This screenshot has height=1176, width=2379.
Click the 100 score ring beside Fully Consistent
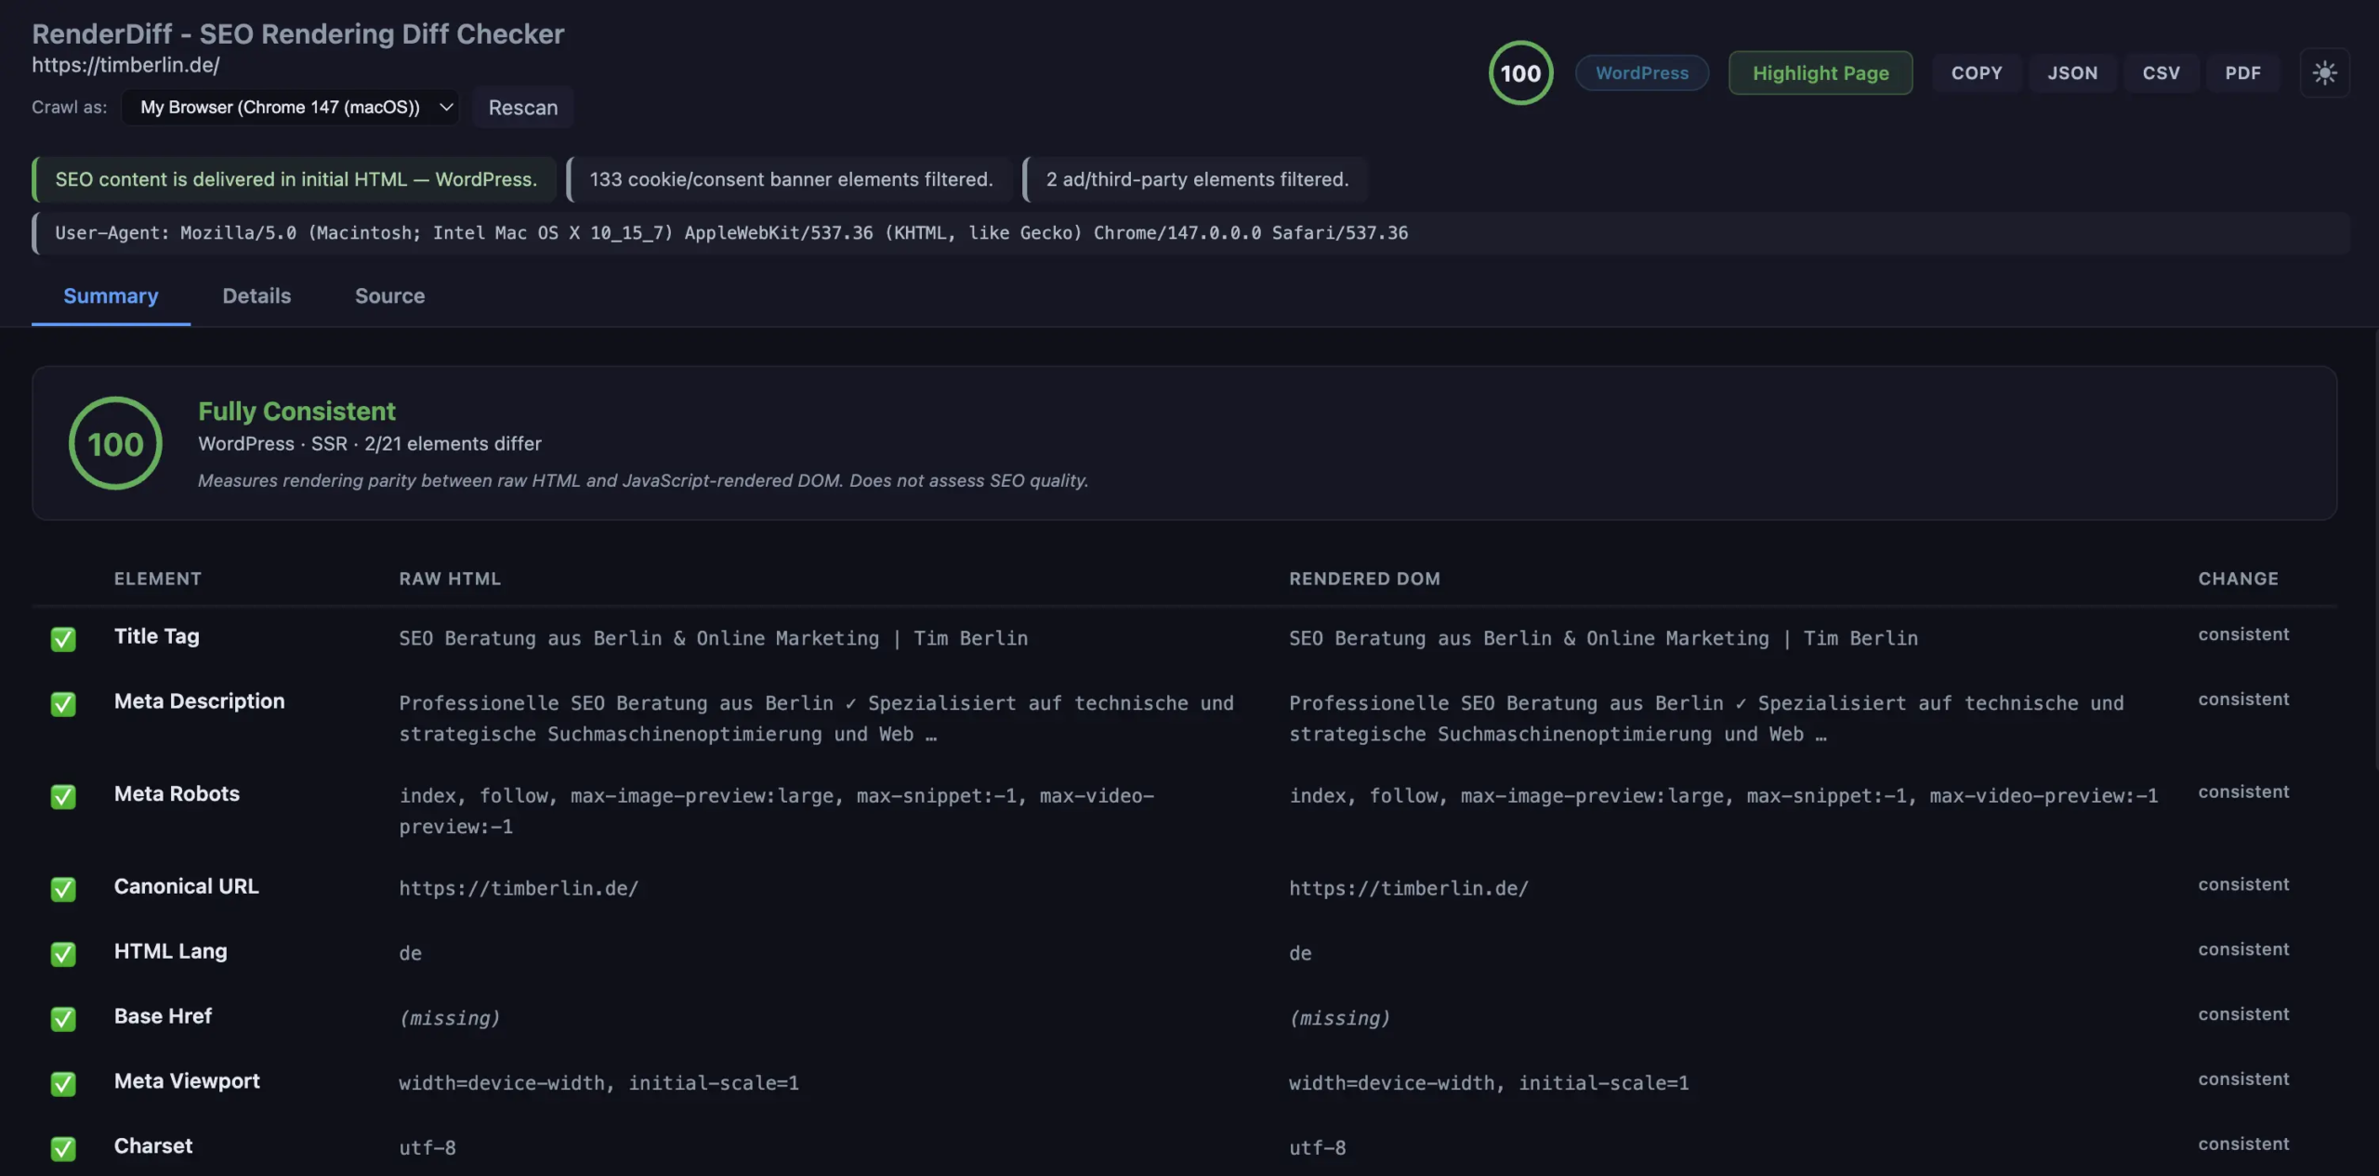click(114, 443)
